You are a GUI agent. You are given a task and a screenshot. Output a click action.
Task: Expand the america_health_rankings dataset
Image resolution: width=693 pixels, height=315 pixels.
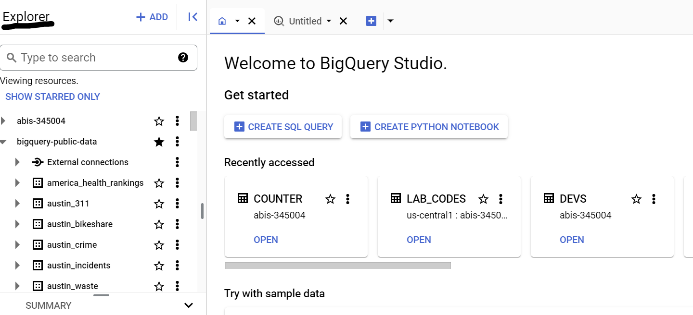pos(17,183)
